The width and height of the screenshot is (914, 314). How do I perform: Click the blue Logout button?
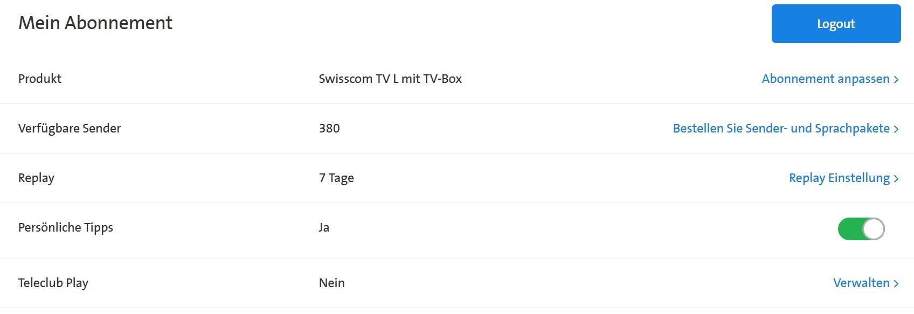click(836, 24)
